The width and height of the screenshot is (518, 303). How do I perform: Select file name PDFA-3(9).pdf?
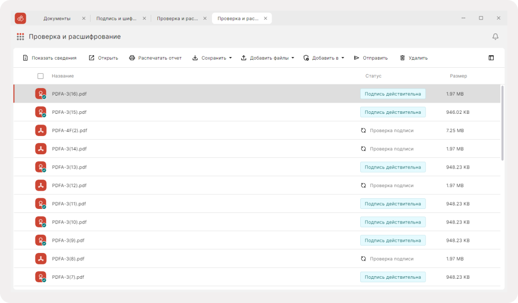(68, 241)
